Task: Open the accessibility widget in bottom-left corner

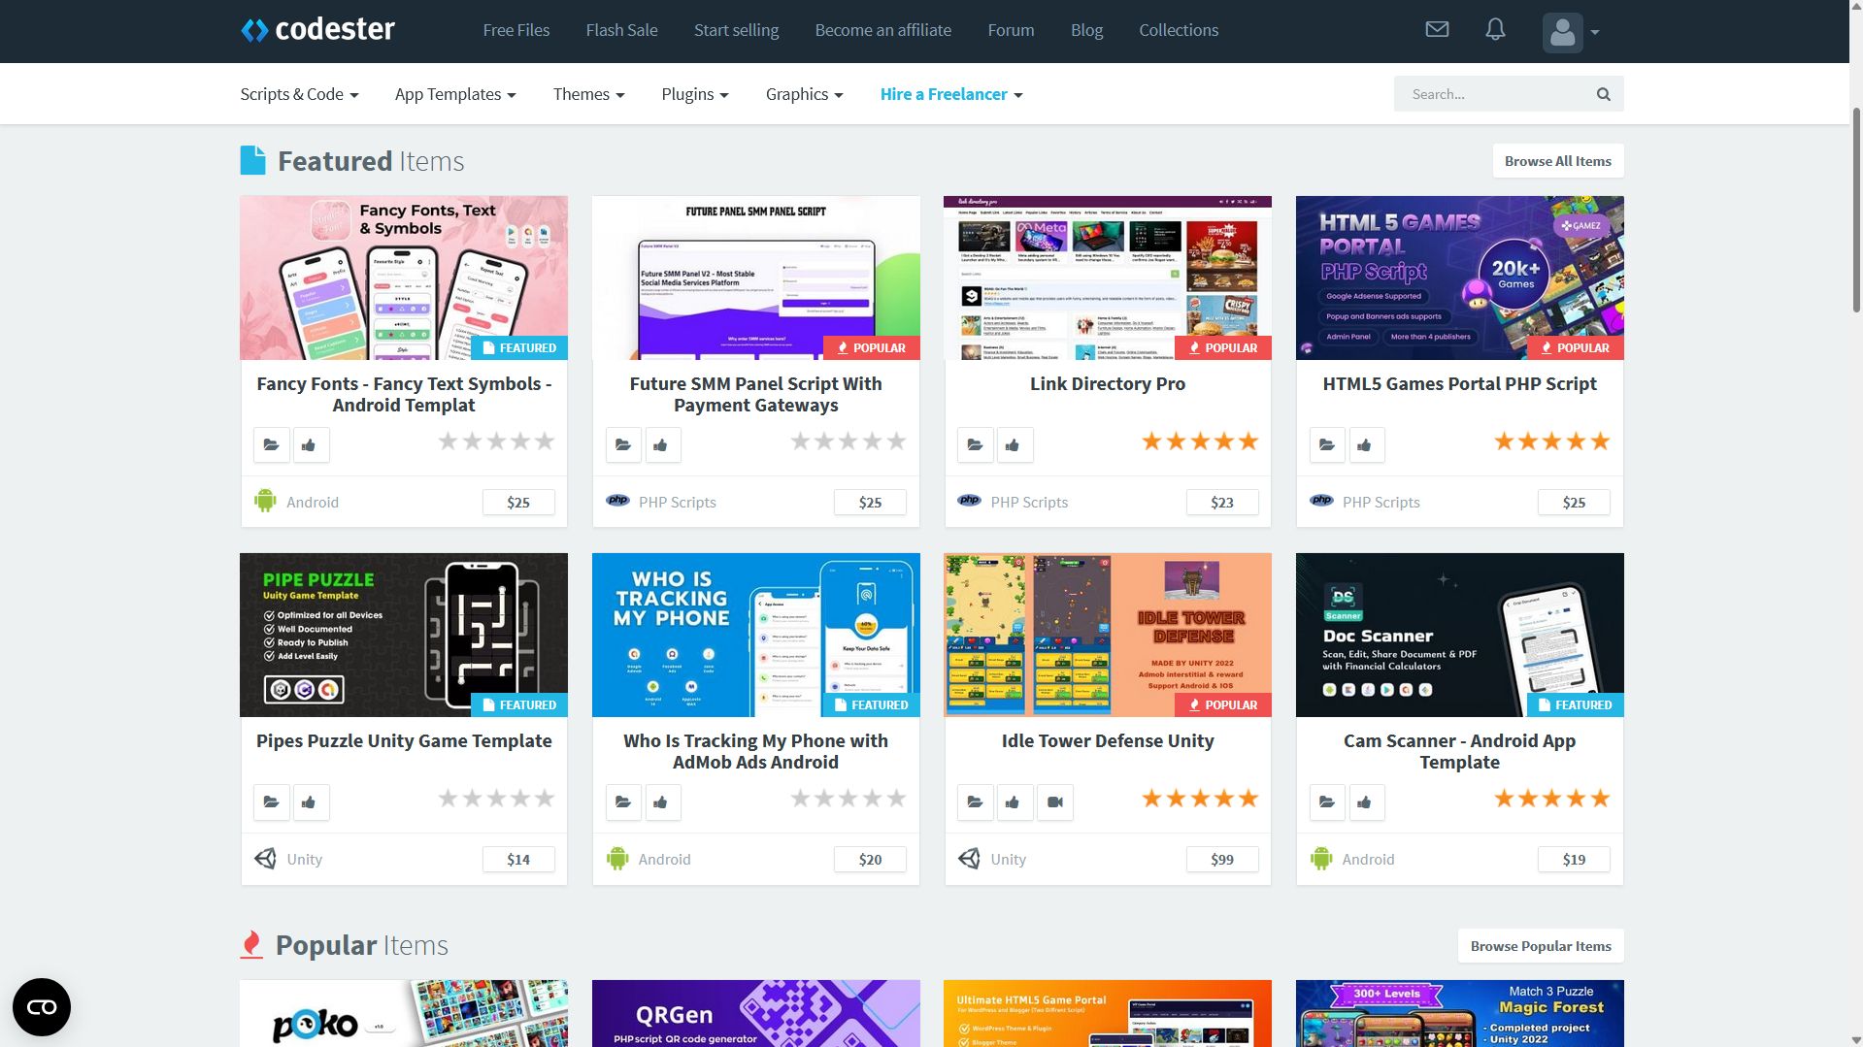Action: tap(41, 1006)
